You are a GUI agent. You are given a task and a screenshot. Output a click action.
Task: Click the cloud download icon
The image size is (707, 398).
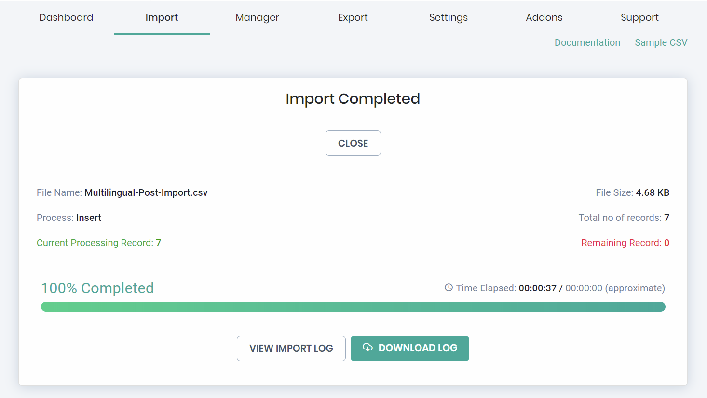pos(367,347)
